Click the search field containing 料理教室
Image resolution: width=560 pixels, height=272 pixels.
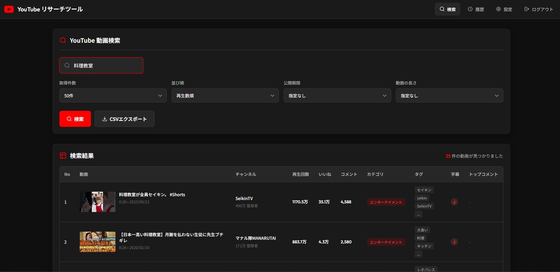pos(101,65)
